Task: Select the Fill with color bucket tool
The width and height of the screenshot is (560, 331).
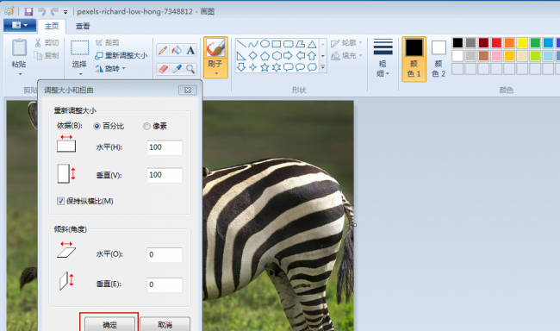Action: [x=177, y=50]
